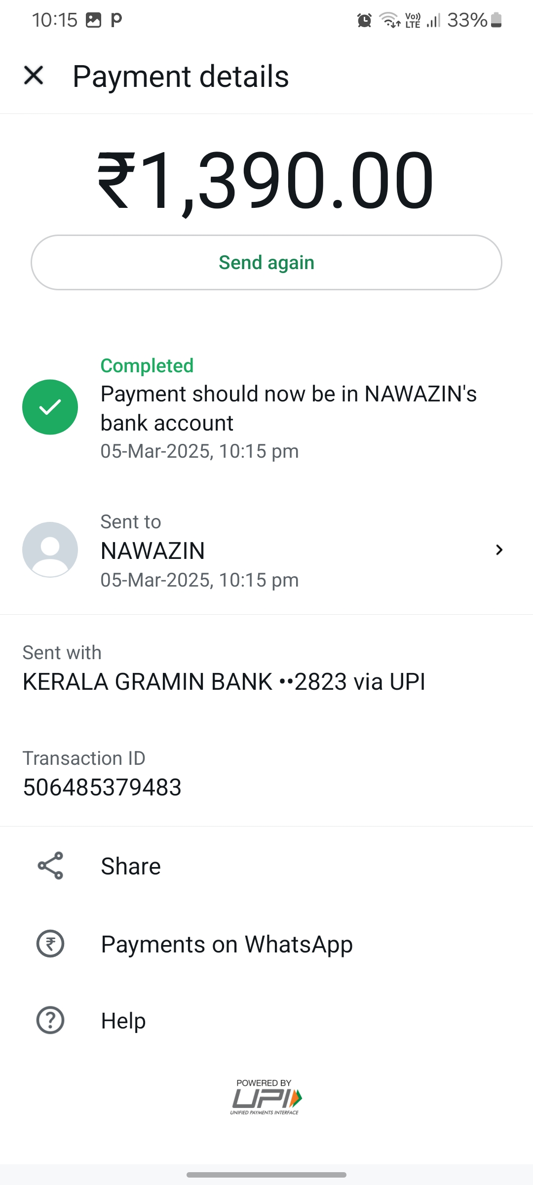The image size is (533, 1185).
Task: Tap the Help question mark icon
Action: click(x=50, y=1020)
